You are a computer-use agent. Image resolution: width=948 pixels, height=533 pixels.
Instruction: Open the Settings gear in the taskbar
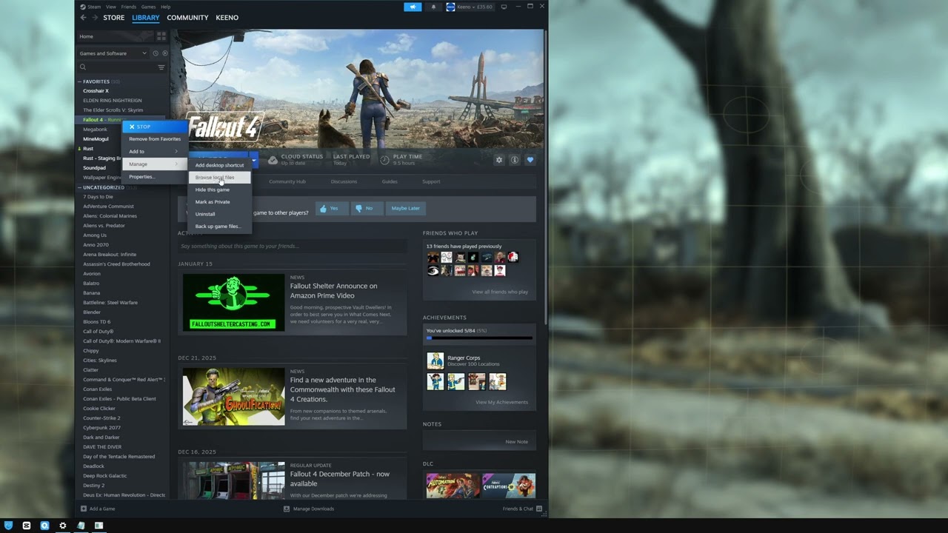point(63,526)
